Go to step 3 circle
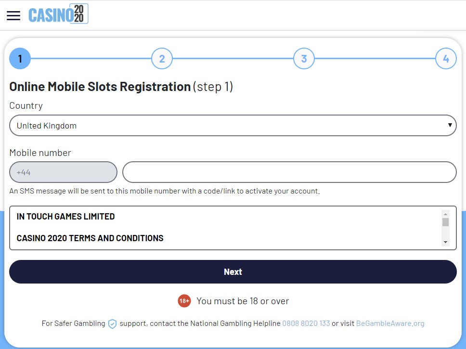The height and width of the screenshot is (349, 466). tap(304, 59)
